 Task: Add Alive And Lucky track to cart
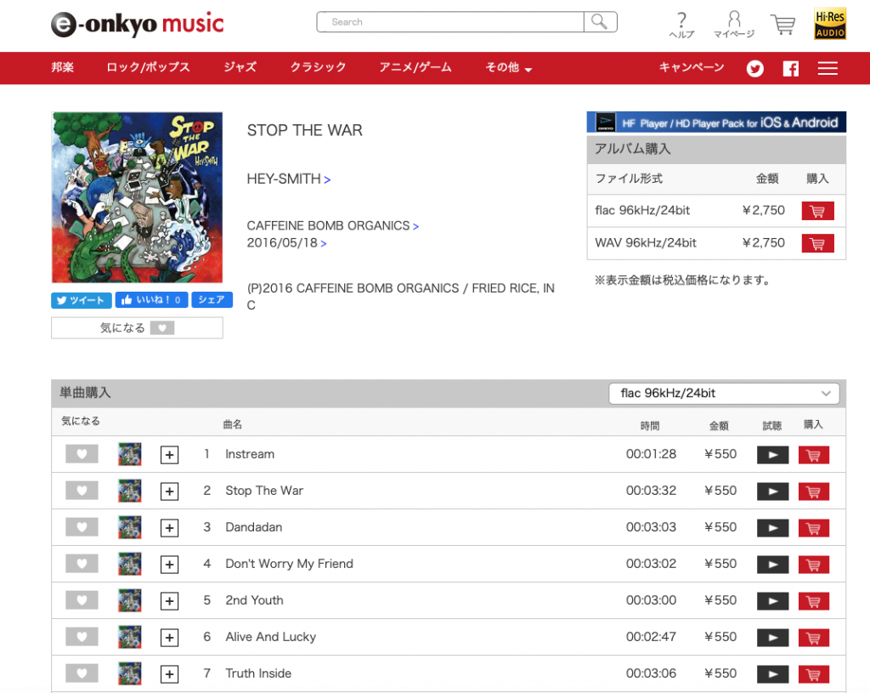(813, 638)
